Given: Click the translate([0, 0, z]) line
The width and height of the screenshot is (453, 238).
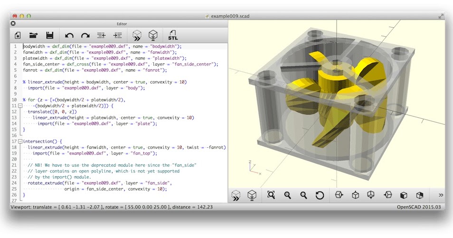Looking at the screenshot, I should pyautogui.click(x=52, y=112).
